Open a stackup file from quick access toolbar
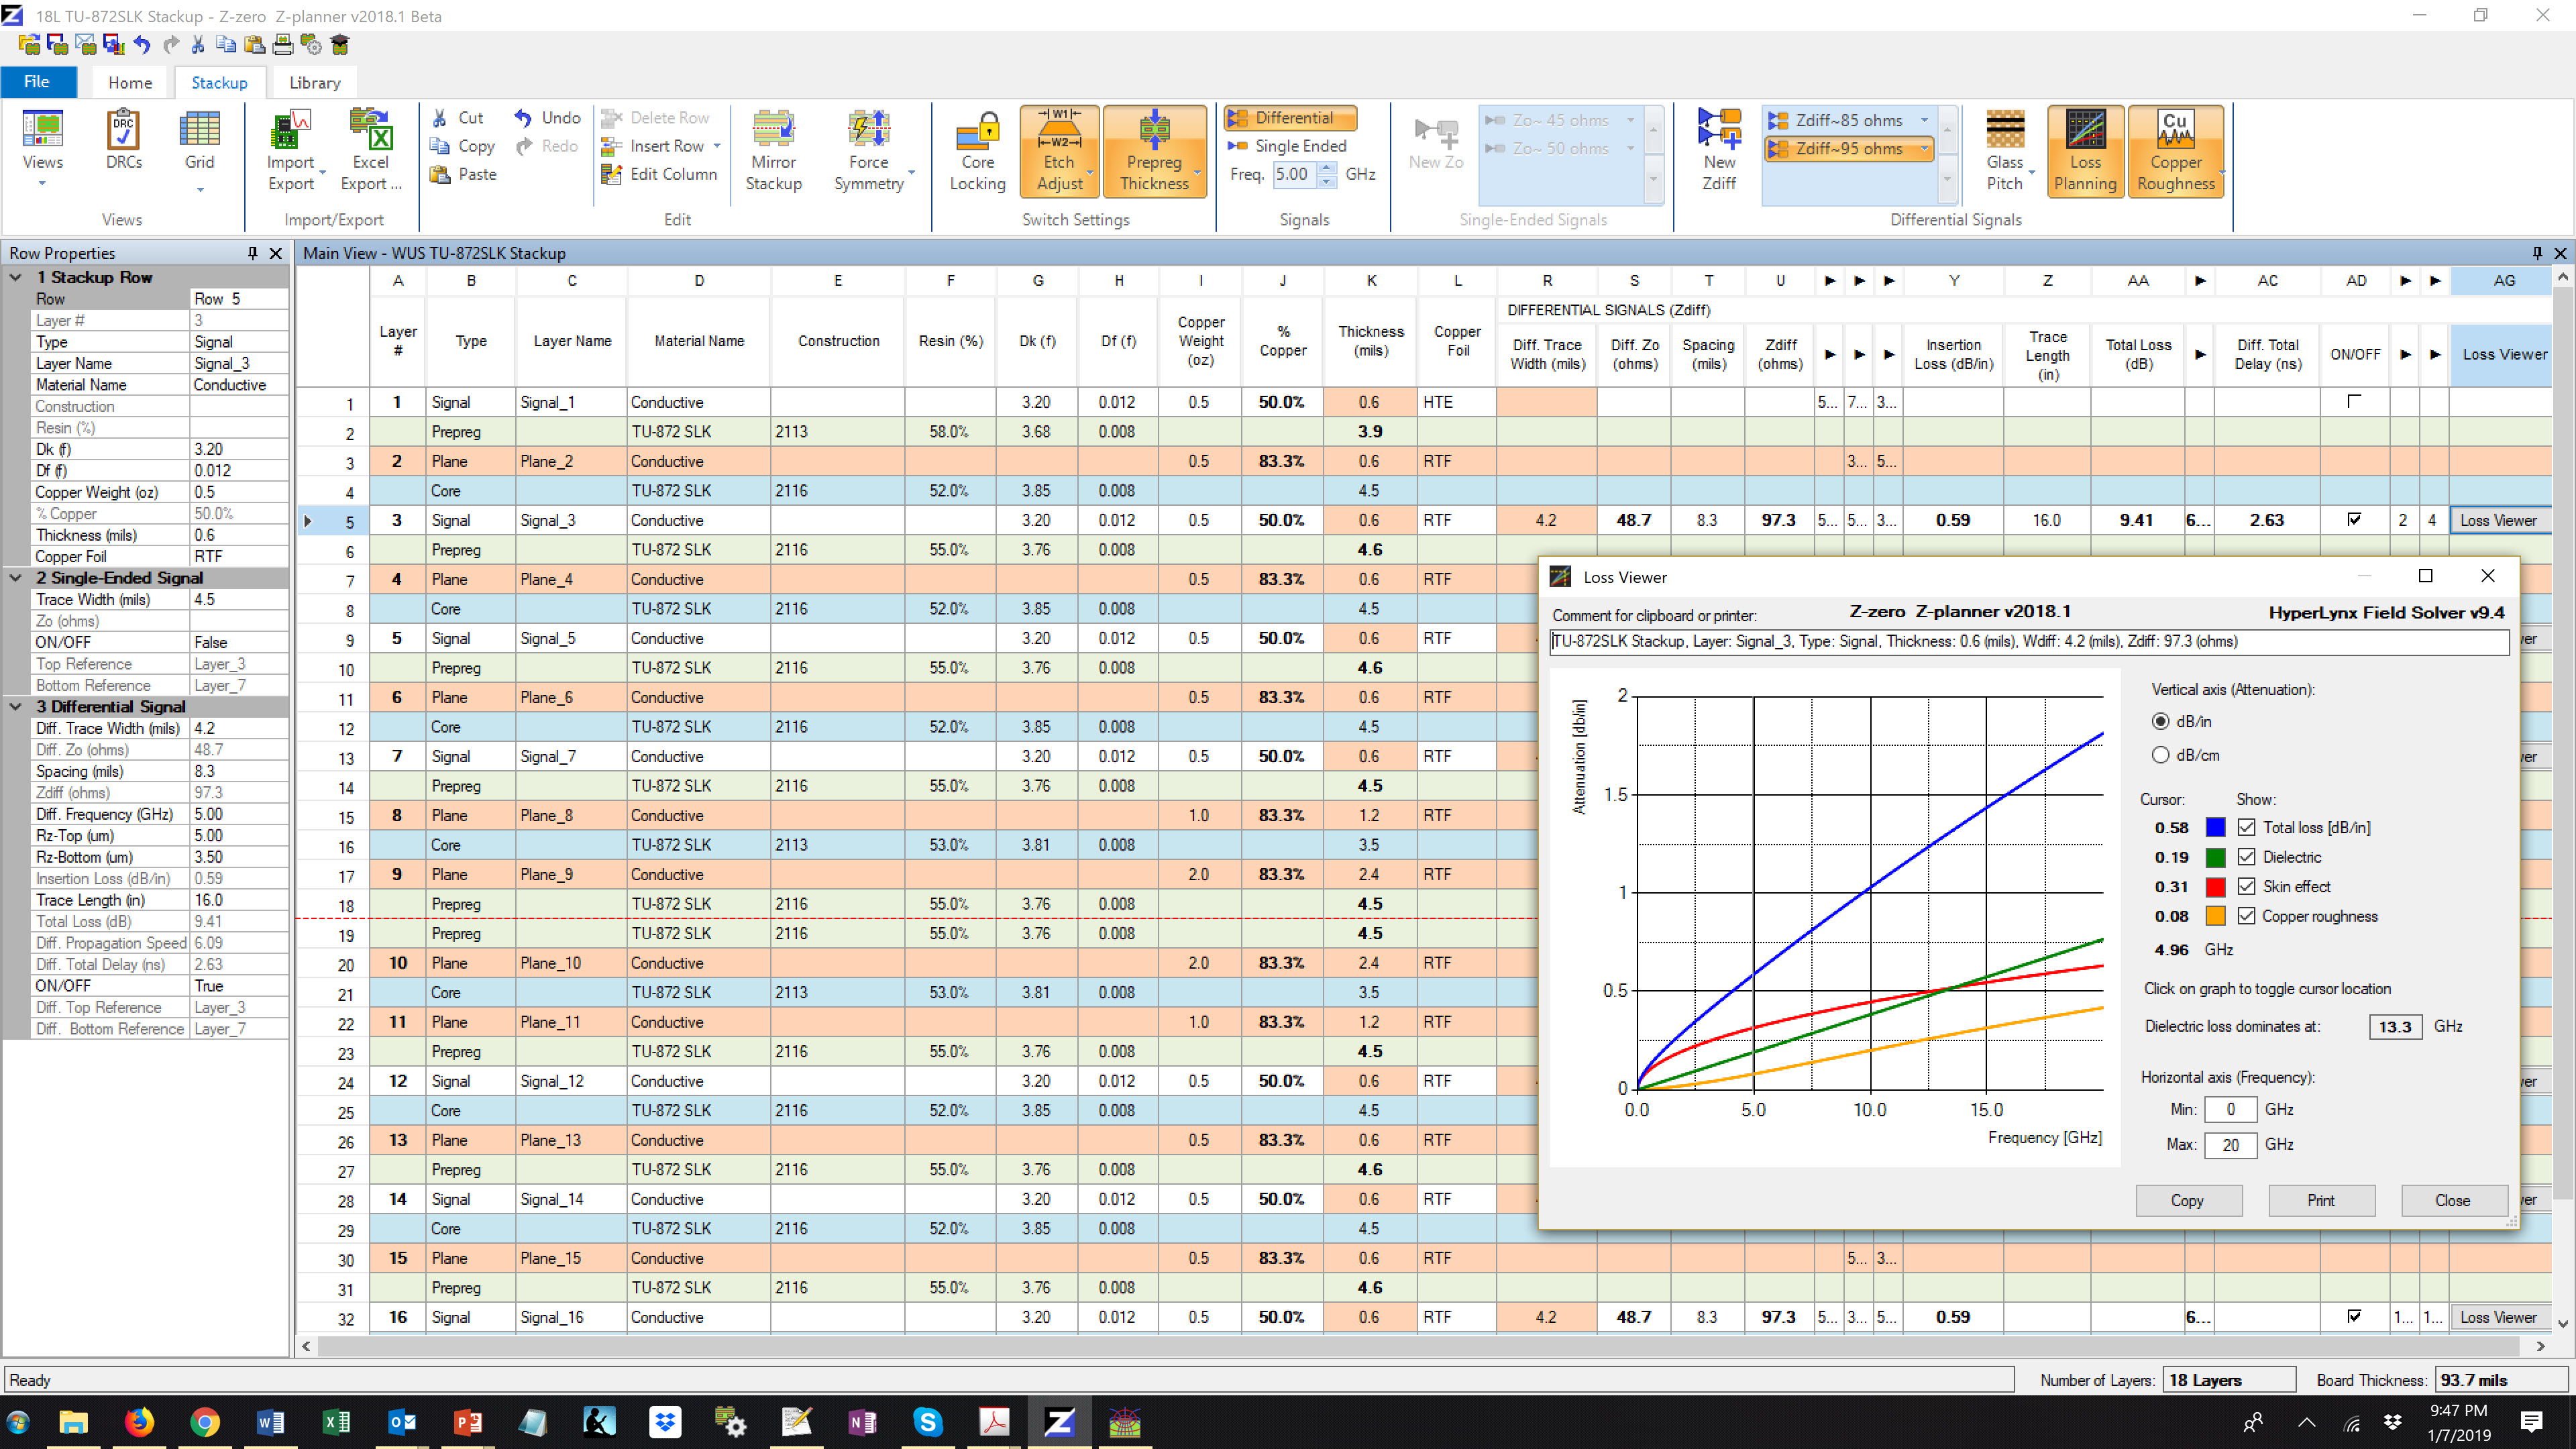The height and width of the screenshot is (1449, 2576). [x=29, y=45]
